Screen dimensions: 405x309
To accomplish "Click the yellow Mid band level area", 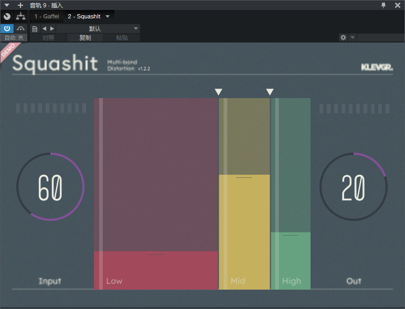I will pyautogui.click(x=244, y=232).
